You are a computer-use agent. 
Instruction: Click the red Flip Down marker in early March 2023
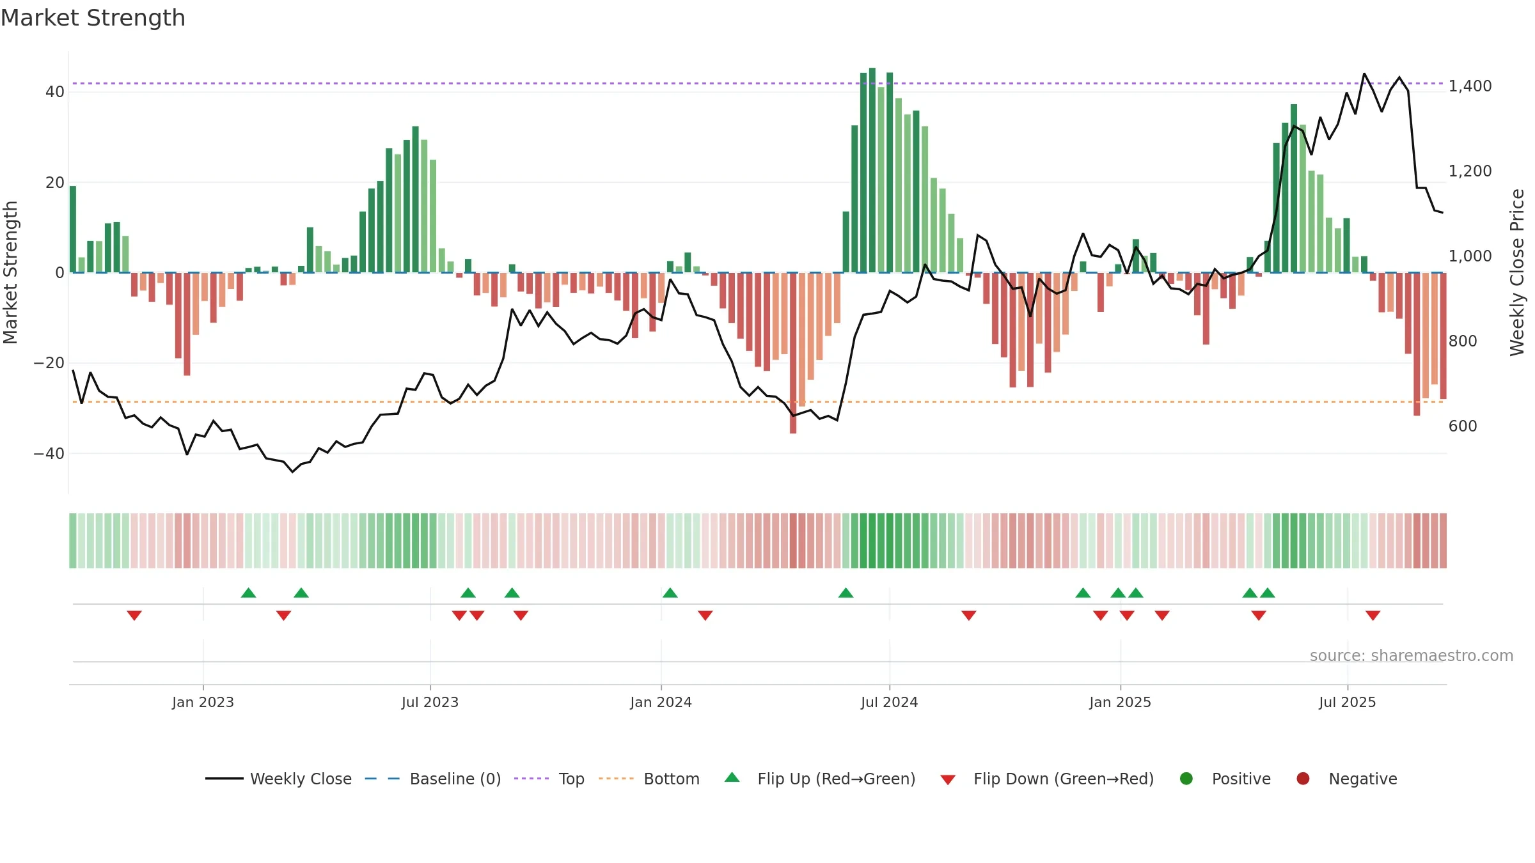point(284,615)
